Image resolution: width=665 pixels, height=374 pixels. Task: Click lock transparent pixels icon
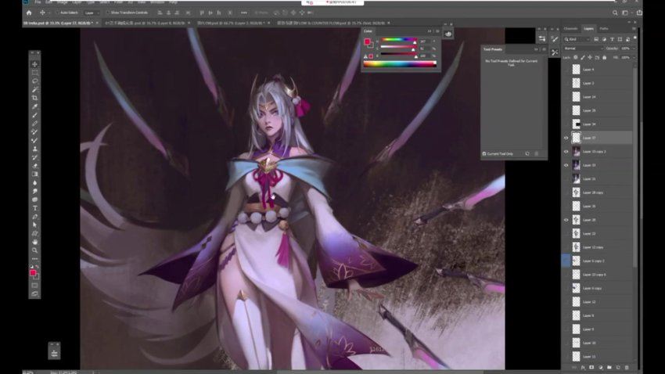576,57
